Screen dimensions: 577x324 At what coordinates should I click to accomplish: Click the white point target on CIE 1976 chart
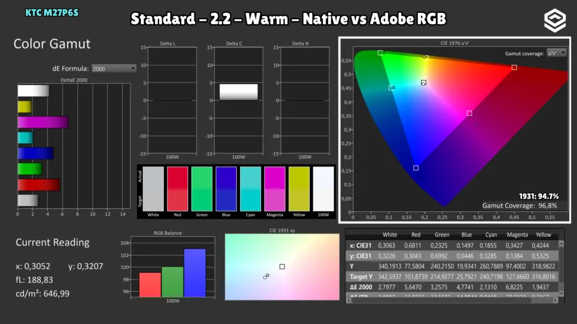424,82
